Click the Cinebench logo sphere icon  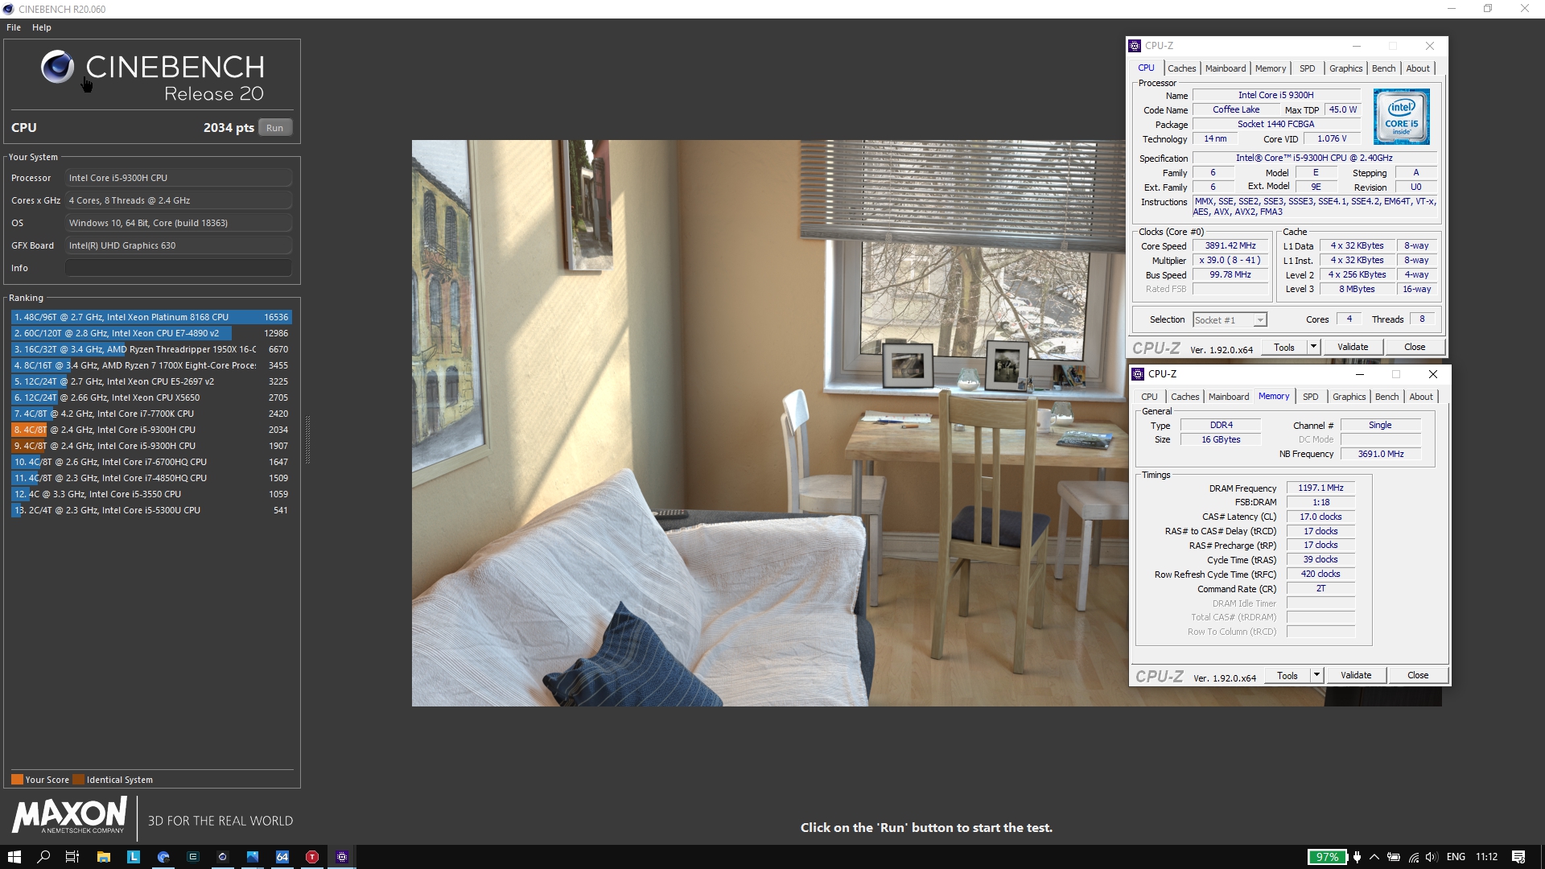coord(57,67)
